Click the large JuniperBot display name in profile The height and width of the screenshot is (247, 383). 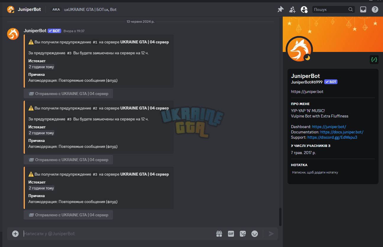point(306,76)
